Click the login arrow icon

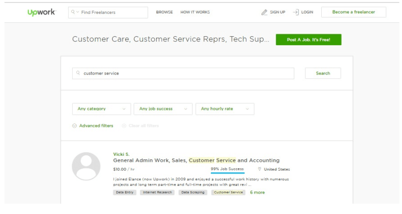click(296, 12)
